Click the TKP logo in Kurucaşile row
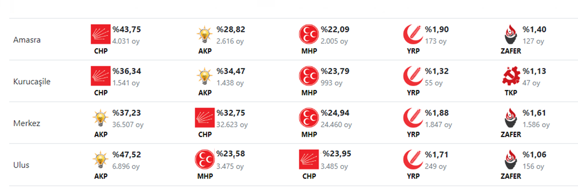Viewport: 578px width, 187px height. coord(511,76)
